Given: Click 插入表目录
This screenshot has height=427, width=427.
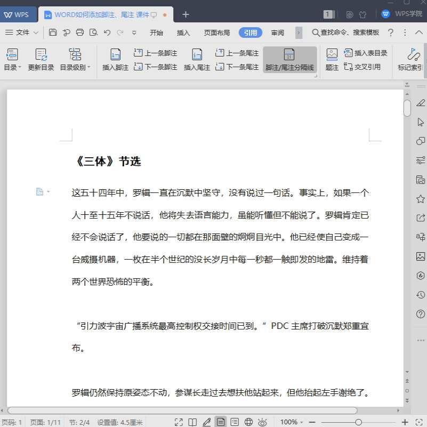Looking at the screenshot, I should tap(366, 53).
